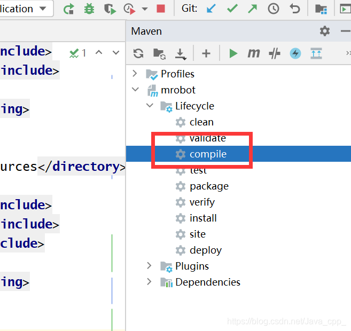The width and height of the screenshot is (351, 331).
Task: Select the verify lifecycle phase
Action: tap(202, 202)
